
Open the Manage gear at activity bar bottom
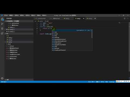pyautogui.click(x=2, y=78)
